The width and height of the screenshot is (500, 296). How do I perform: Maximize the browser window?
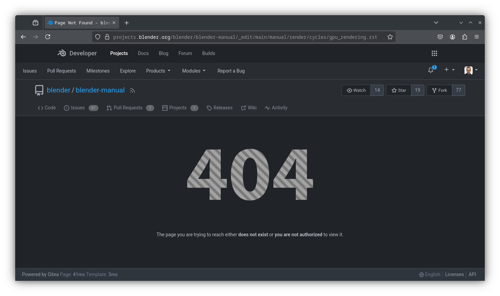471,23
